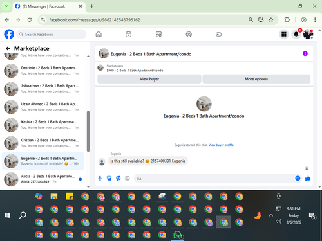Open notifications bell with badge
322x241 pixels.
296,34
